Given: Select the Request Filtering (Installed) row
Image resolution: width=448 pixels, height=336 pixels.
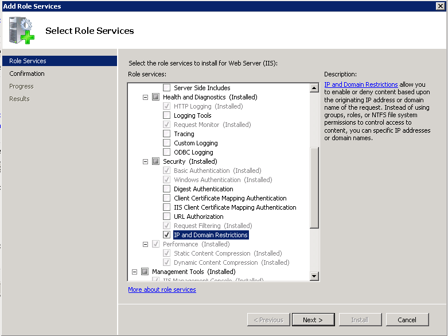Looking at the screenshot, I should (x=213, y=226).
